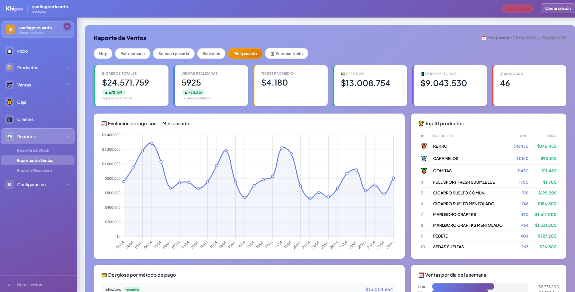Screen dimensions: 575x292
Task: Click the Cerrar sesion sidebar icon
Action: tap(9, 285)
